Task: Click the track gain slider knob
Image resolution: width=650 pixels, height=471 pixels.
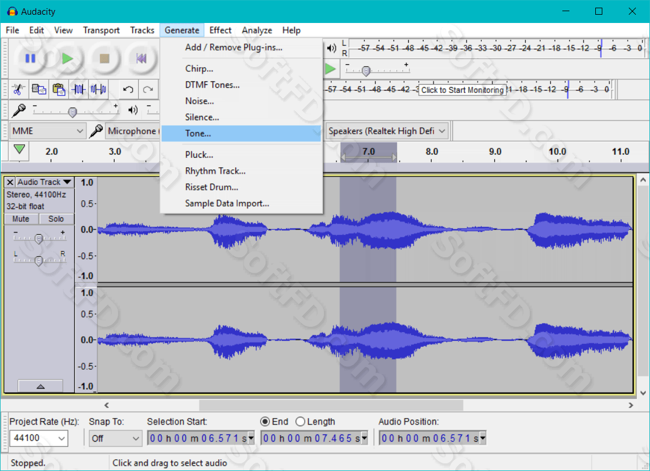Action: pos(39,238)
